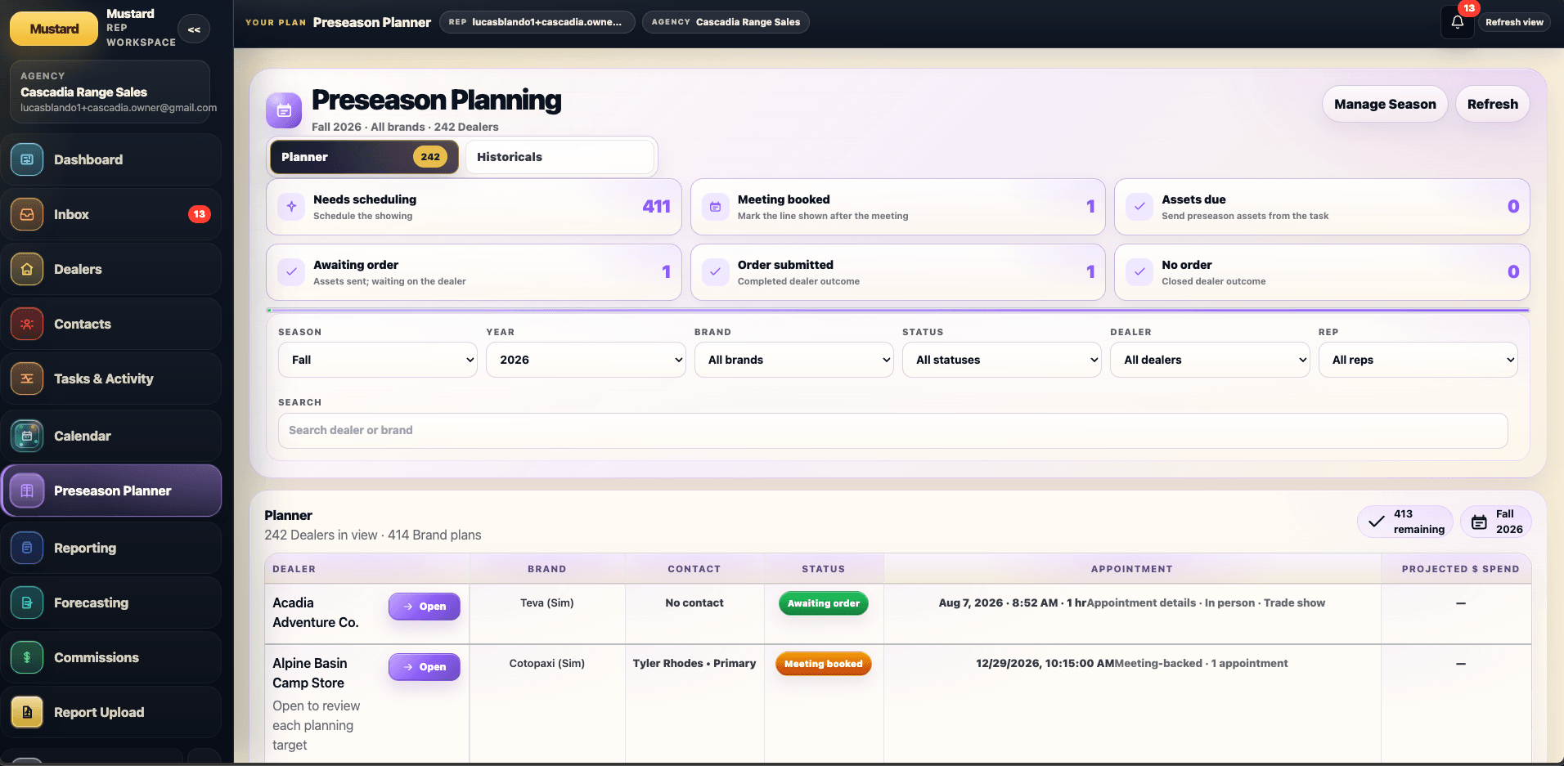Collapse the sidebar with the << button
1564x766 pixels.
click(x=194, y=29)
